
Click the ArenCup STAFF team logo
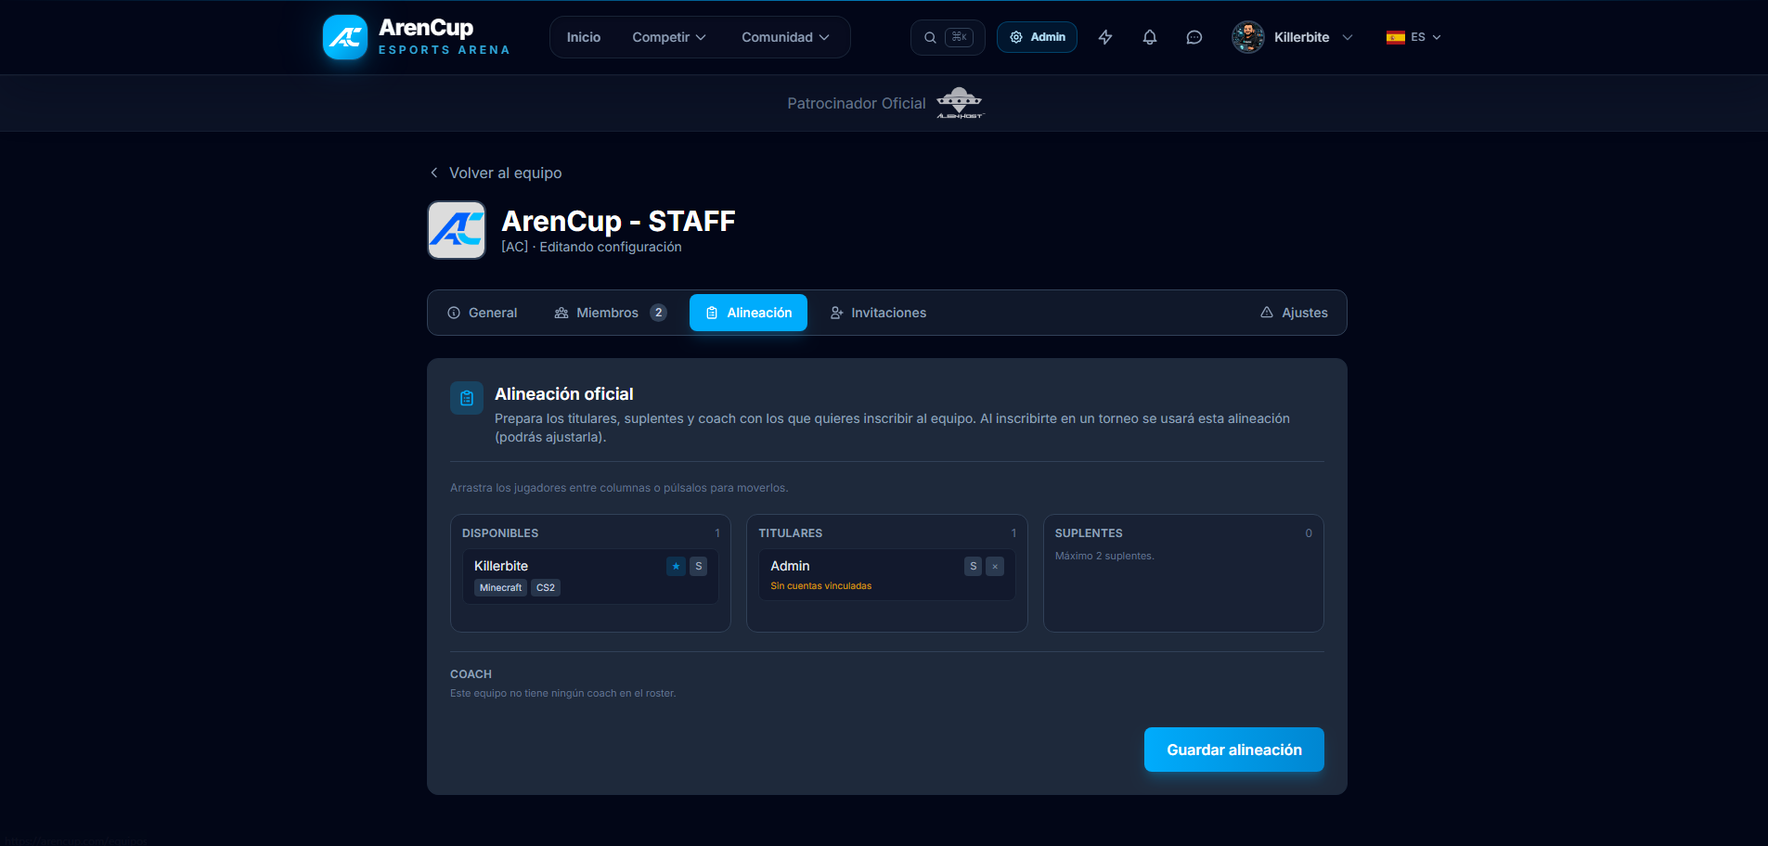pos(457,230)
